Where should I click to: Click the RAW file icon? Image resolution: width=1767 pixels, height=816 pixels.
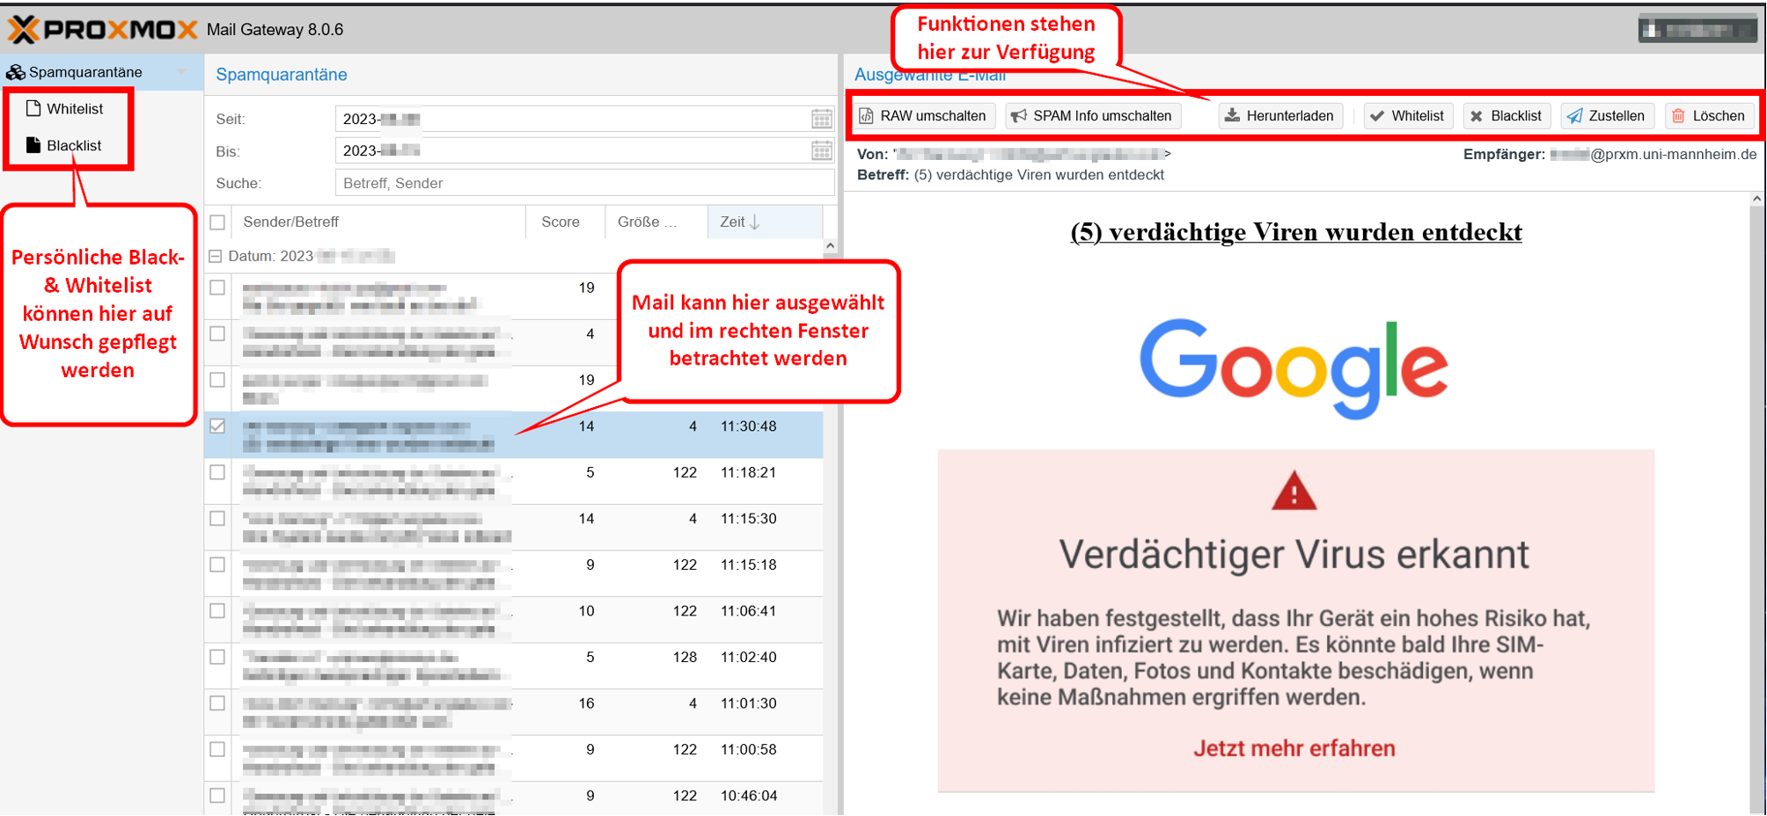click(x=867, y=116)
